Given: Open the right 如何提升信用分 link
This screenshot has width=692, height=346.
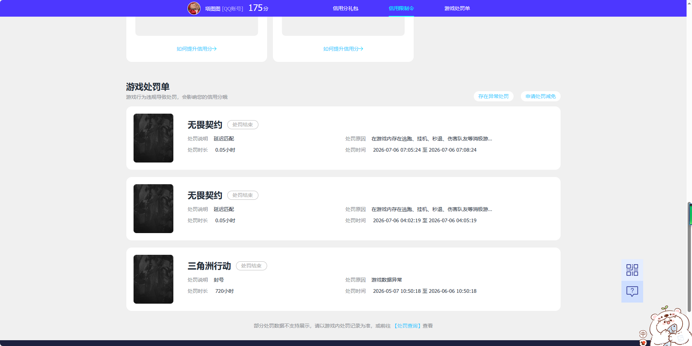Looking at the screenshot, I should click(x=343, y=49).
